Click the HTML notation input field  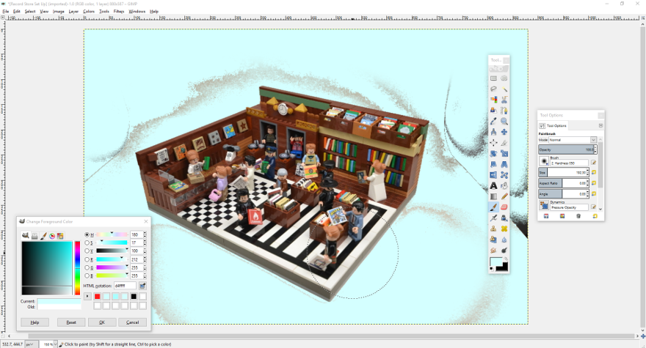125,286
